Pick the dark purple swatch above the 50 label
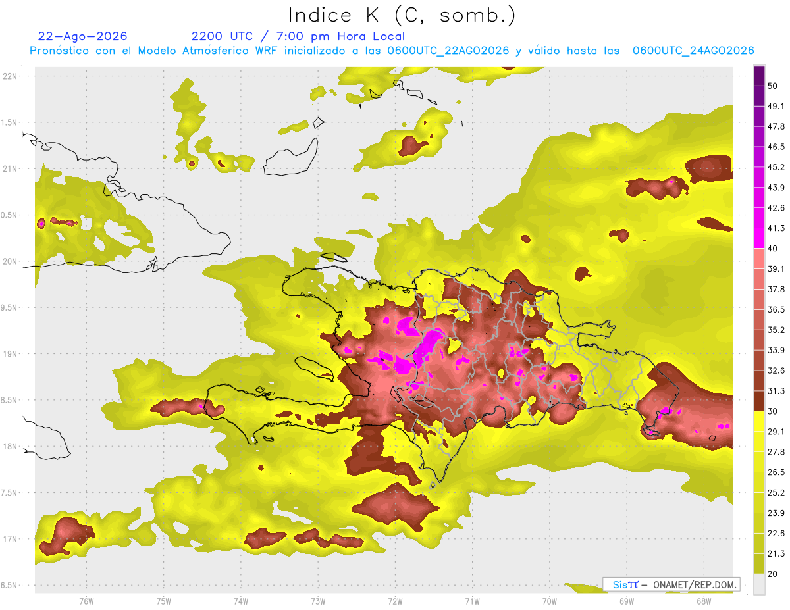The image size is (790, 610). 759,76
